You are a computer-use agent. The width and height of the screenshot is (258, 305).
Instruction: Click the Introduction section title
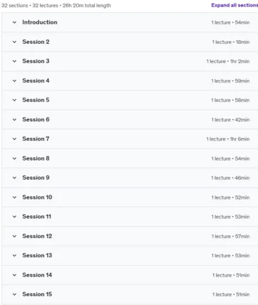[x=40, y=22]
